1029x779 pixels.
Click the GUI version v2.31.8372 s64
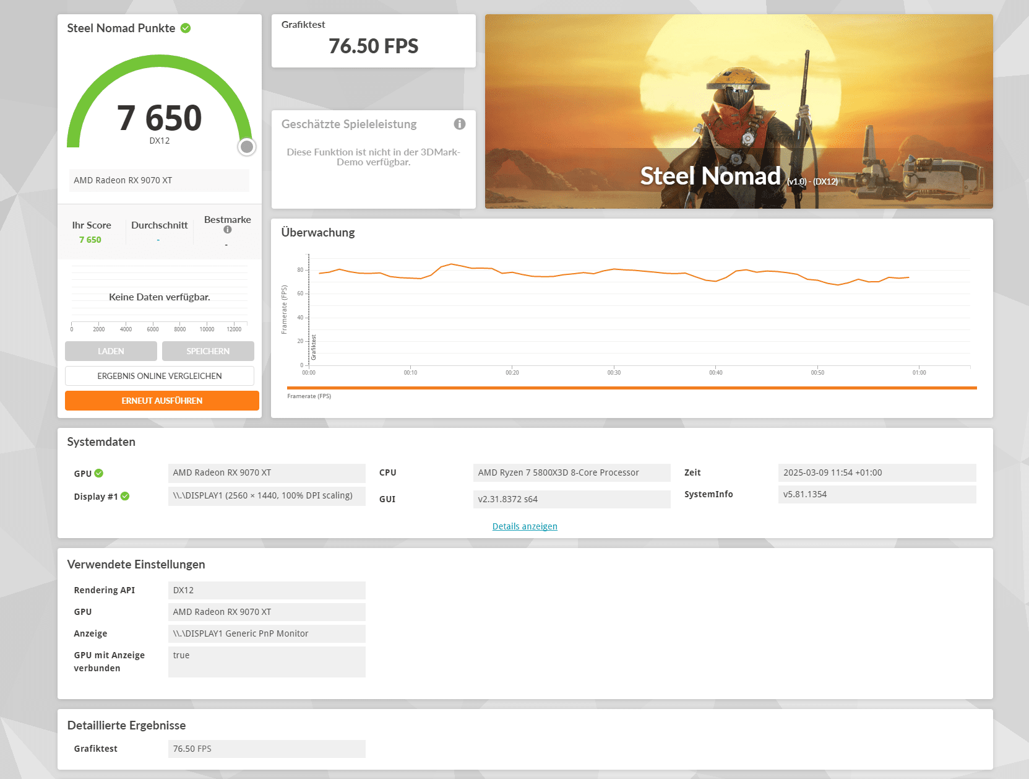572,499
